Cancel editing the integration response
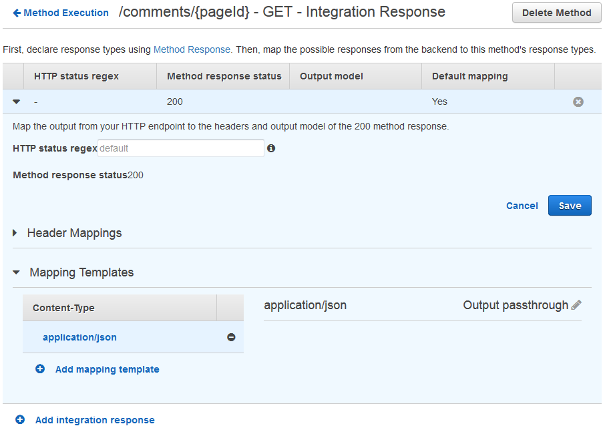This screenshot has width=609, height=428. 522,206
